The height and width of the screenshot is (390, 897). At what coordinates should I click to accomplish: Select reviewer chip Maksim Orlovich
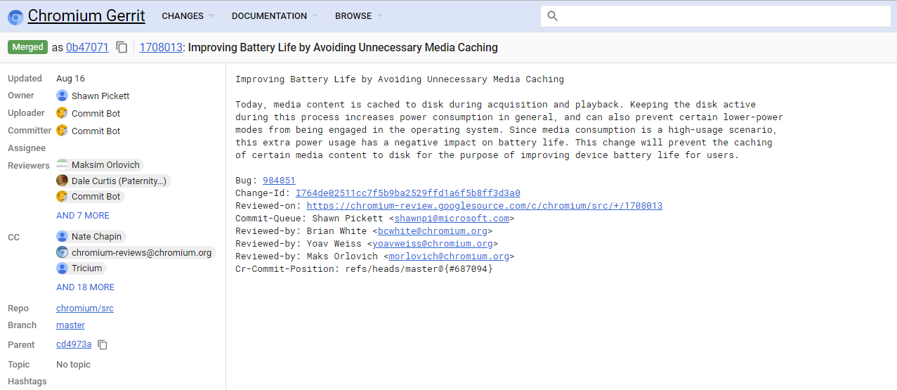point(100,164)
